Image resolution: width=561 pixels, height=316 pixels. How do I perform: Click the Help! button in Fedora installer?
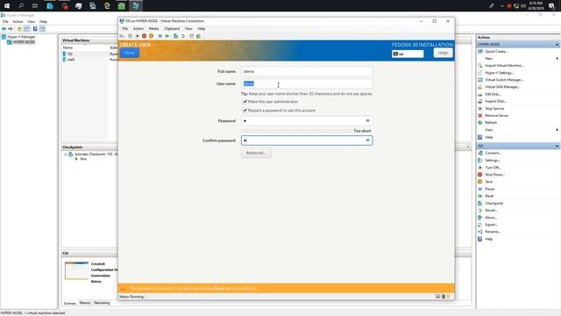coord(443,53)
